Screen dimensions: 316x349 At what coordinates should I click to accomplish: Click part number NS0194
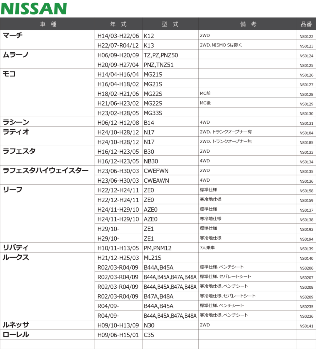coord(306,239)
